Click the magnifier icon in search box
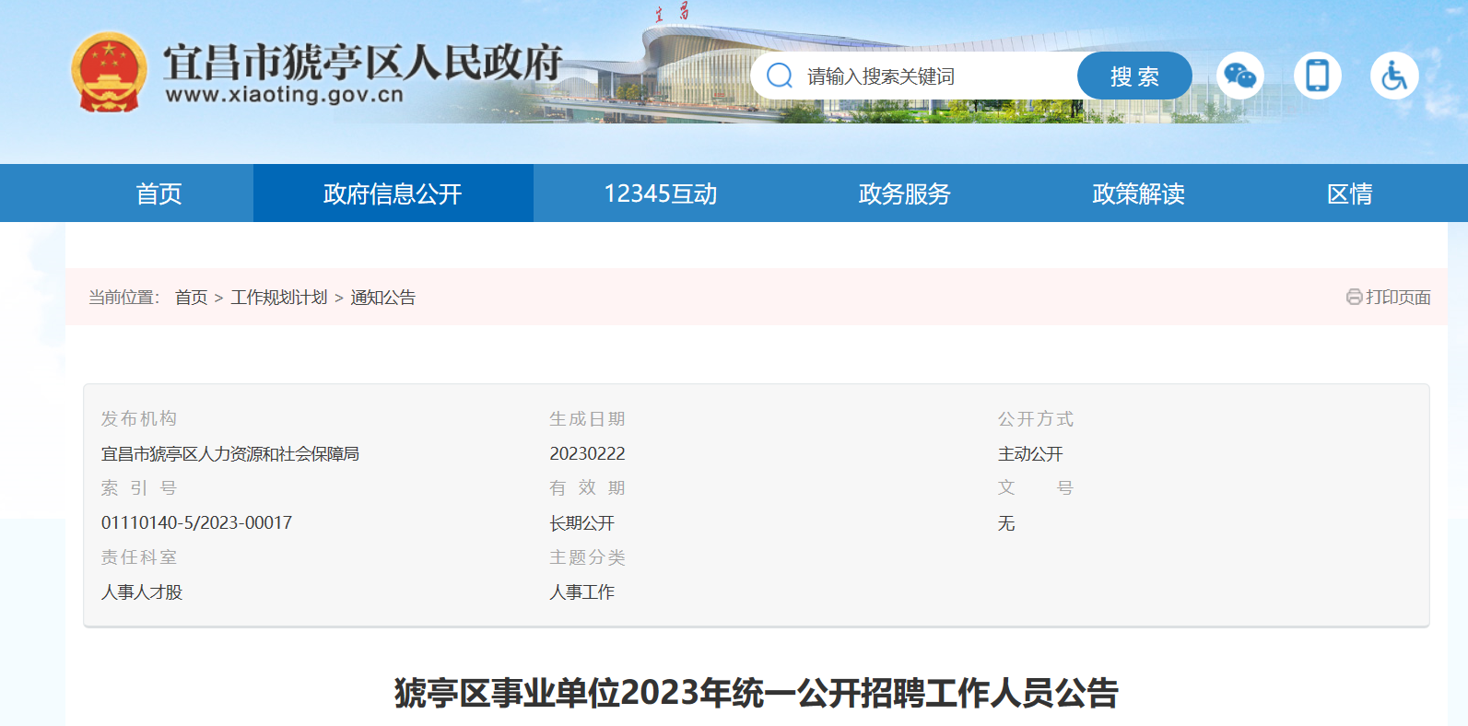Image resolution: width=1468 pixels, height=726 pixels. (x=780, y=76)
